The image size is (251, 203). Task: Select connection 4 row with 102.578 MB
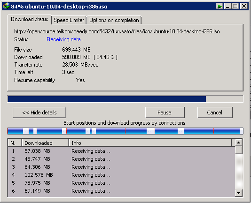point(121,175)
